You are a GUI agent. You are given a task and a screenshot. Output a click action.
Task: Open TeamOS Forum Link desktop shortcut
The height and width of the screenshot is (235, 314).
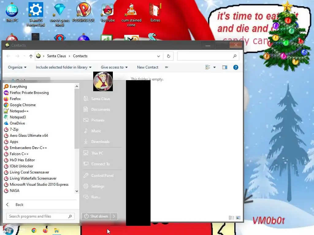[36, 14]
